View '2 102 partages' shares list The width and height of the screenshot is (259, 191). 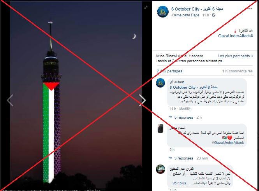pos(169,71)
